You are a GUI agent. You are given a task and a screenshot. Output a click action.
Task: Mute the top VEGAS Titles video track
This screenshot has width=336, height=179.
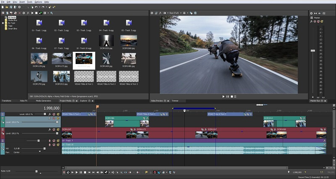[53, 114]
